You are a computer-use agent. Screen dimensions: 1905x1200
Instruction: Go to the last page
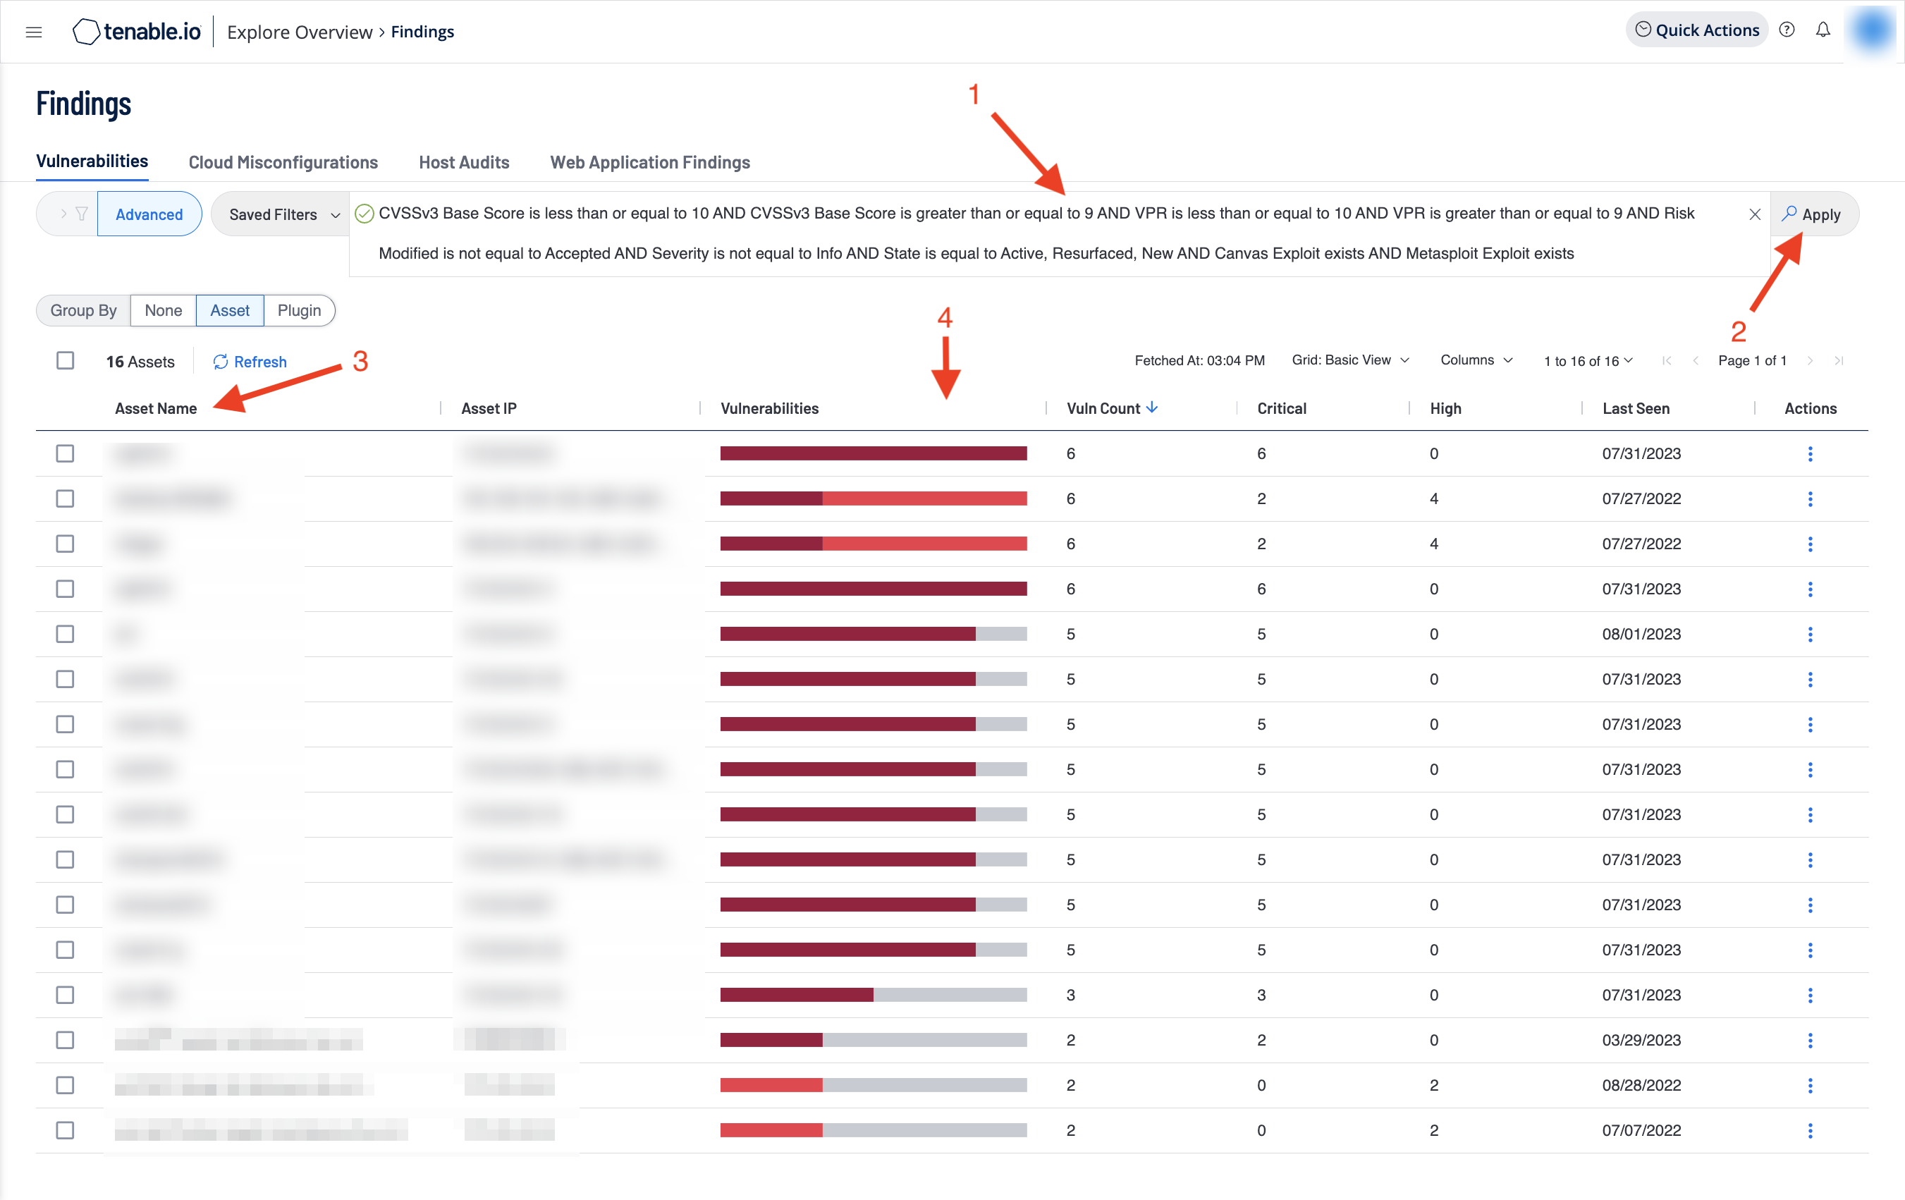point(1839,361)
